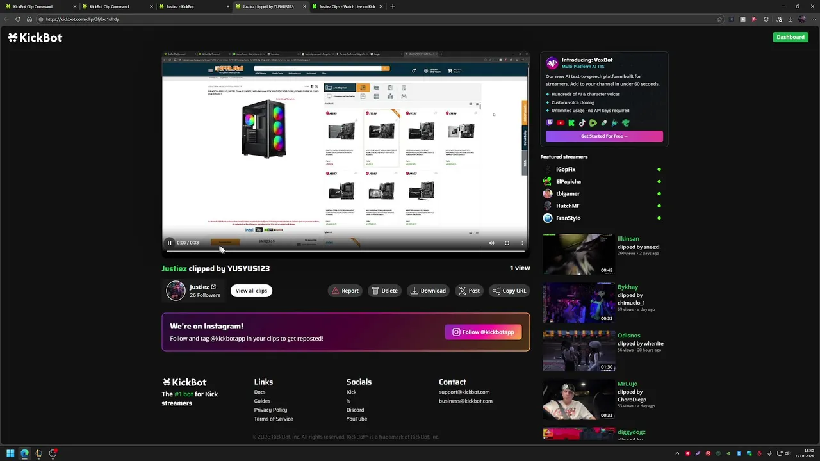Open the ilkinsan clip thumbnail
Image resolution: width=820 pixels, height=461 pixels.
[578, 254]
